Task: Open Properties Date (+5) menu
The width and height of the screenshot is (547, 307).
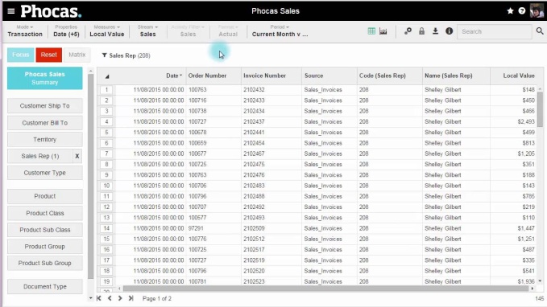Action: (66, 31)
